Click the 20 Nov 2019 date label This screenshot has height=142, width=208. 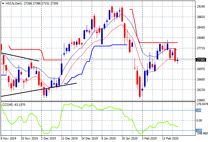[x=29, y=139]
